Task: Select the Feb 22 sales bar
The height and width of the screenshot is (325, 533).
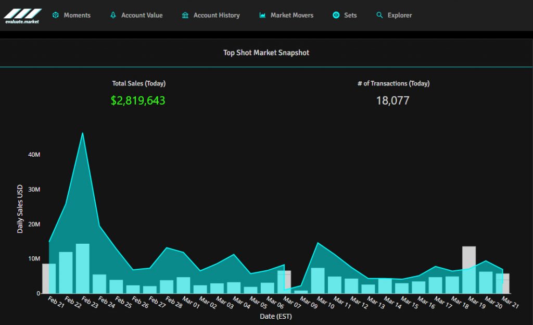Action: tap(66, 272)
